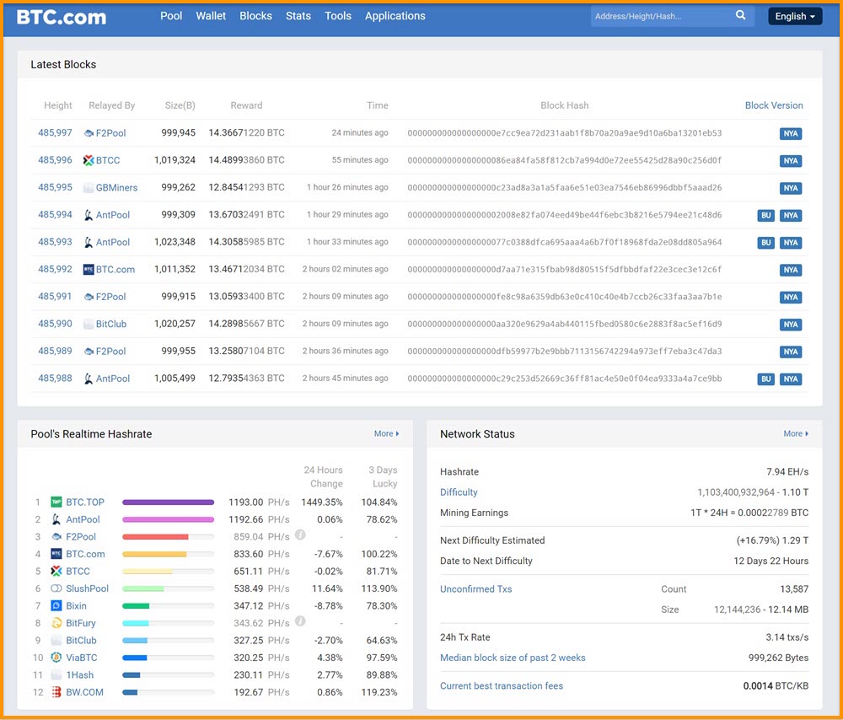
Task: Click info icon next to F2Pool hashrate
Action: click(301, 535)
